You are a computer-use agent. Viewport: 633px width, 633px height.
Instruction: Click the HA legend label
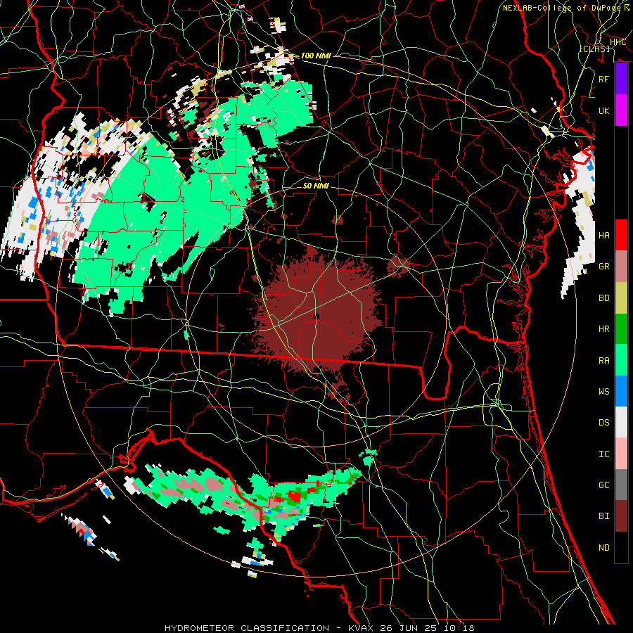click(604, 236)
